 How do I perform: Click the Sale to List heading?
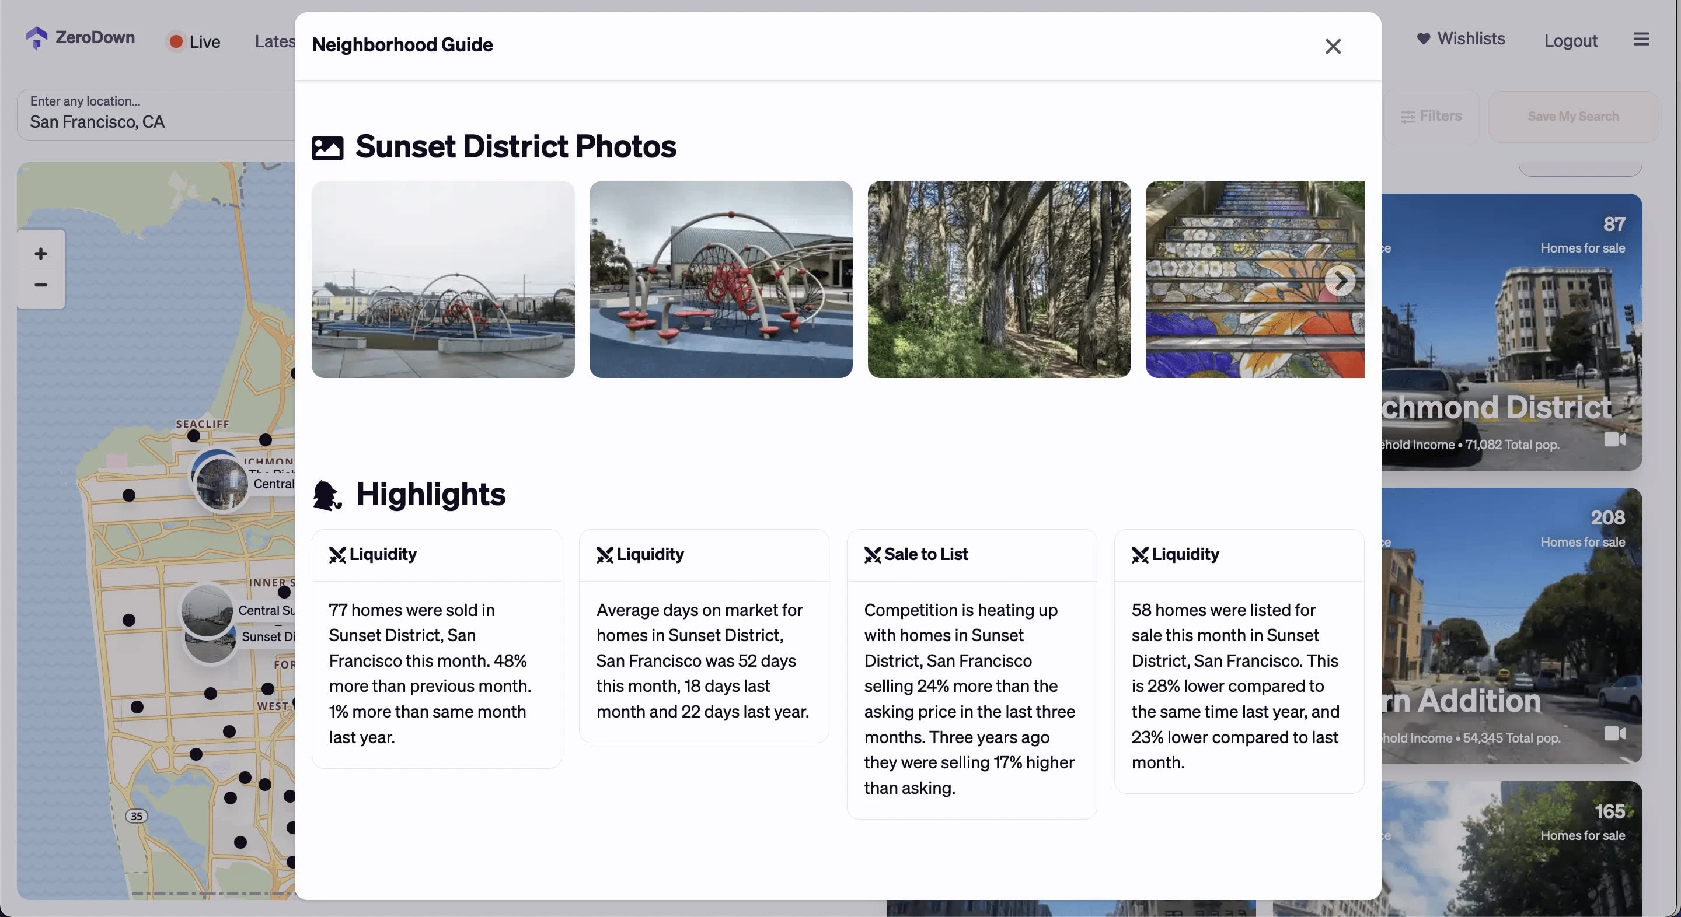(x=926, y=554)
